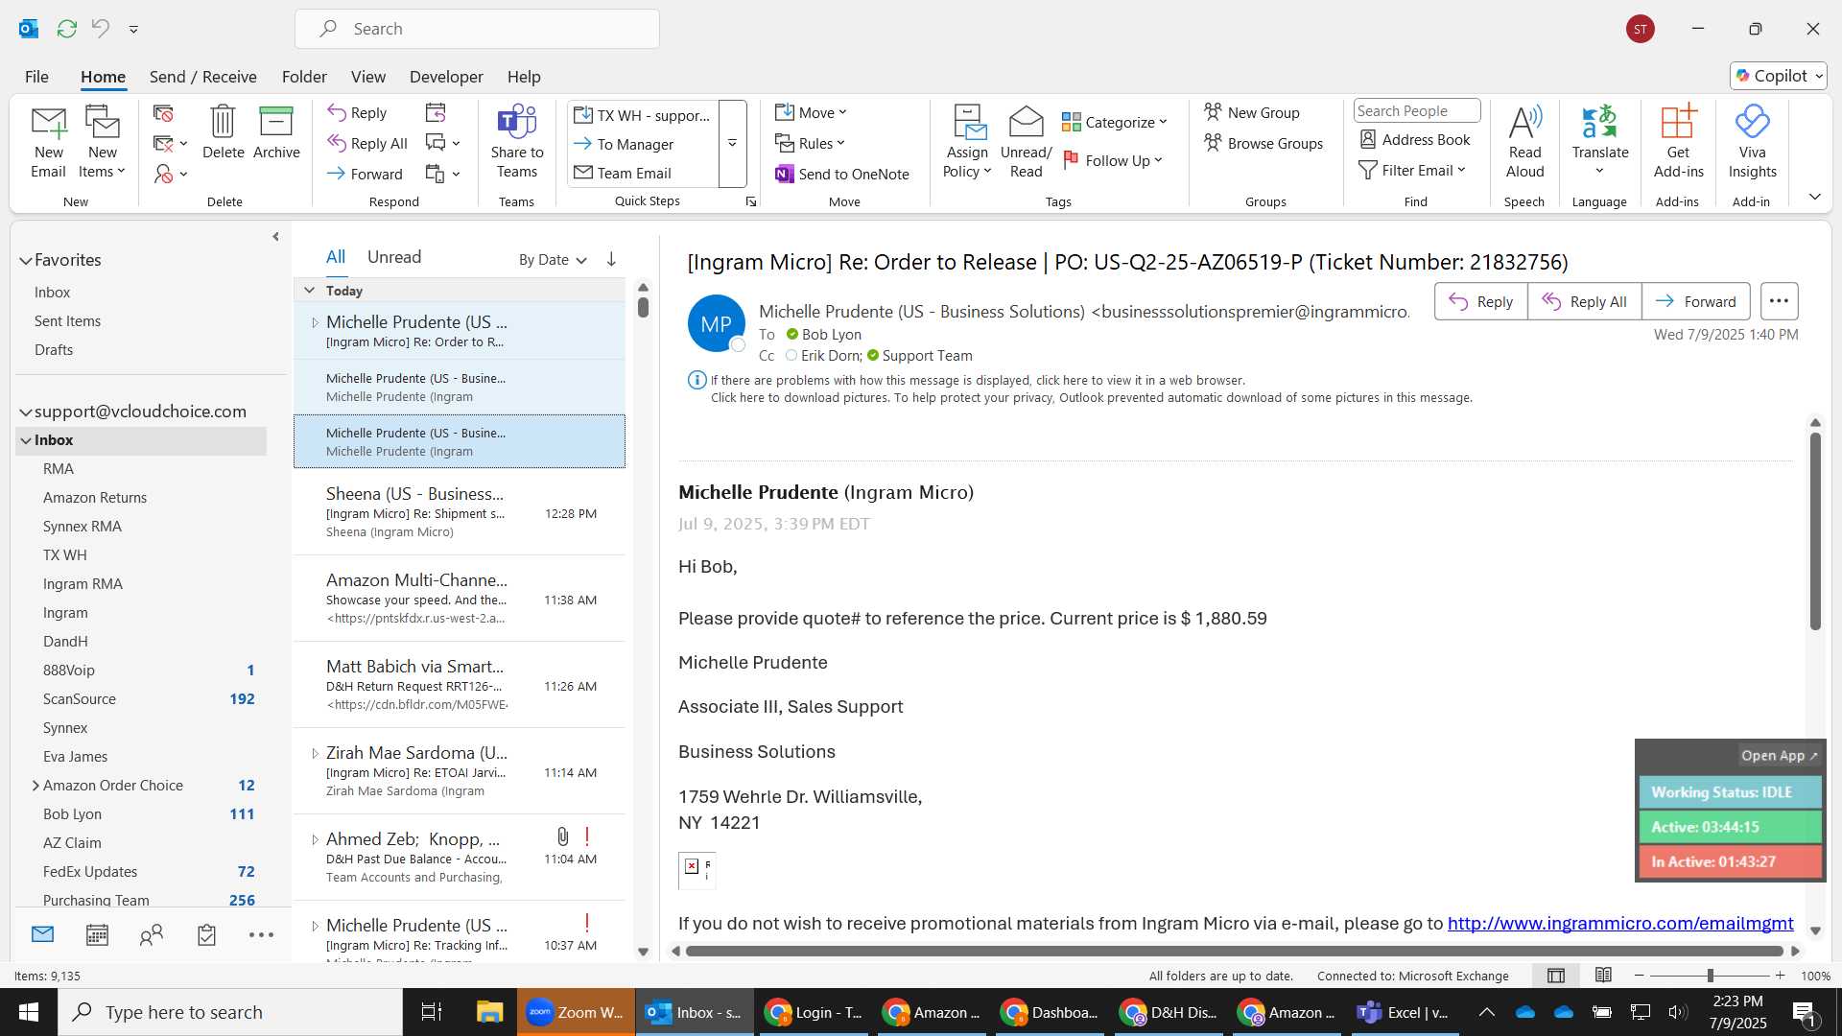Click Reply button in reading pane
Viewport: 1842px width, 1036px height.
pyautogui.click(x=1481, y=301)
